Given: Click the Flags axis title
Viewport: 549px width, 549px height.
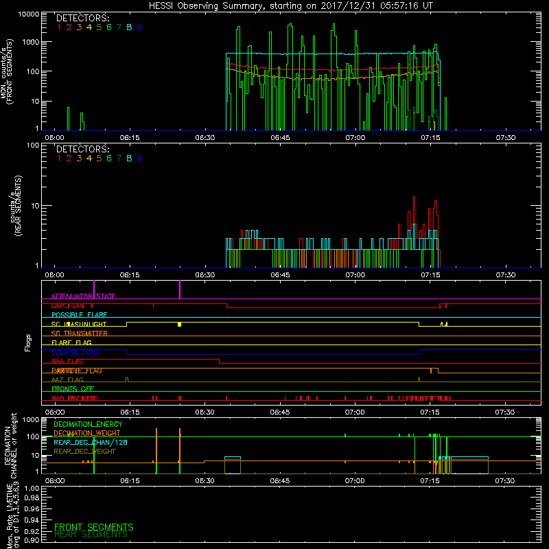Looking at the screenshot, I should (x=28, y=342).
